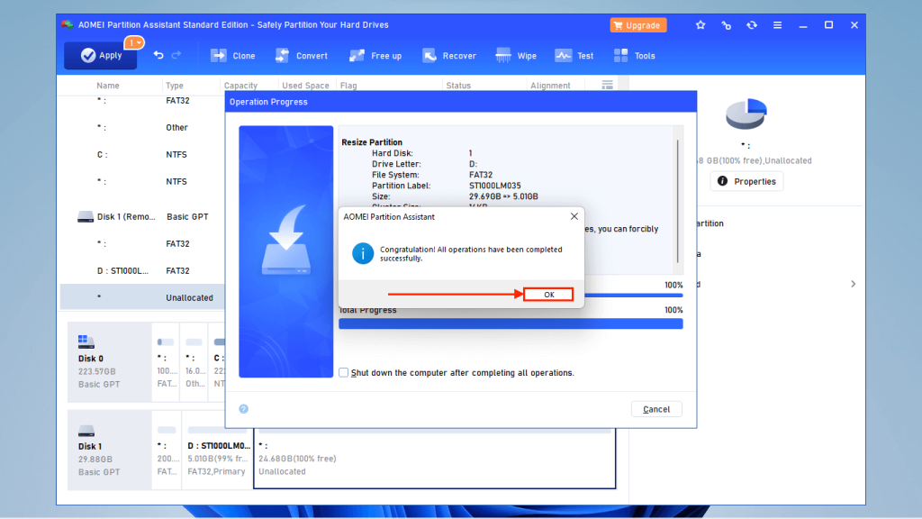Image resolution: width=922 pixels, height=519 pixels.
Task: Open the star favorites icon in titlebar
Action: (x=701, y=25)
